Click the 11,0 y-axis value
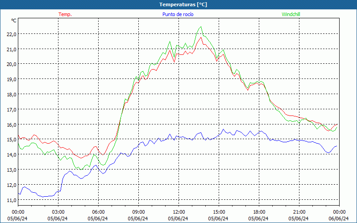Screen dimensions: 357x223 tap(12, 200)
